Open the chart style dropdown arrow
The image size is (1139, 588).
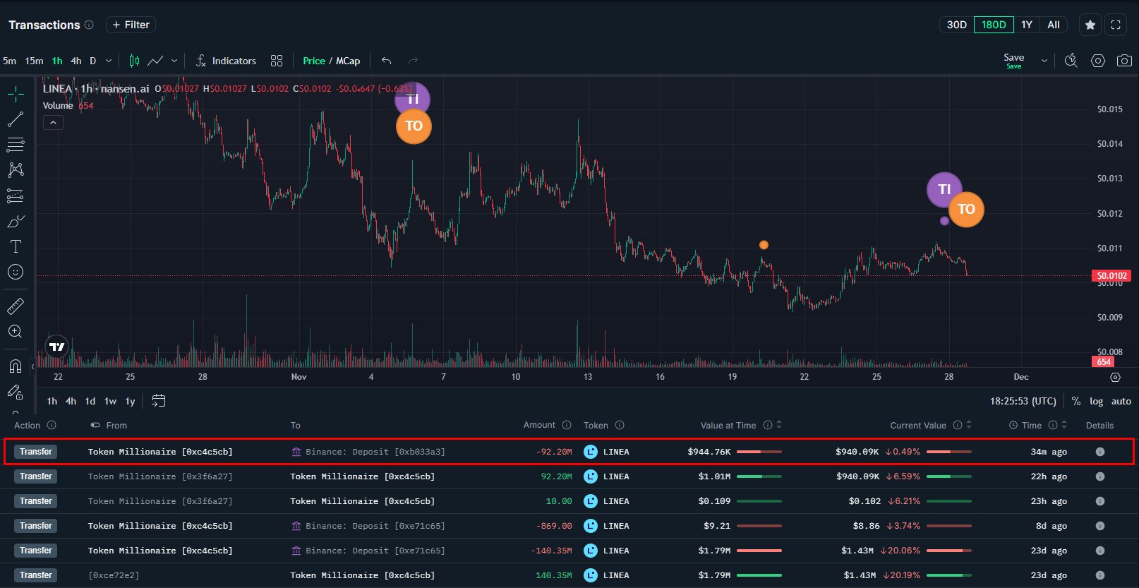click(174, 61)
